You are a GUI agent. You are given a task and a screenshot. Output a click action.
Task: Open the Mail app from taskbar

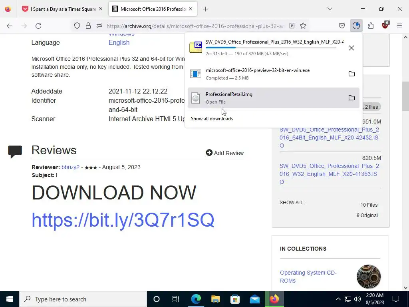pyautogui.click(x=254, y=299)
